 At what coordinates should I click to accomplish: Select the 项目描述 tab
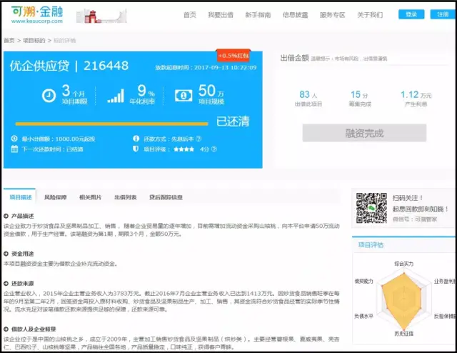tap(21, 197)
